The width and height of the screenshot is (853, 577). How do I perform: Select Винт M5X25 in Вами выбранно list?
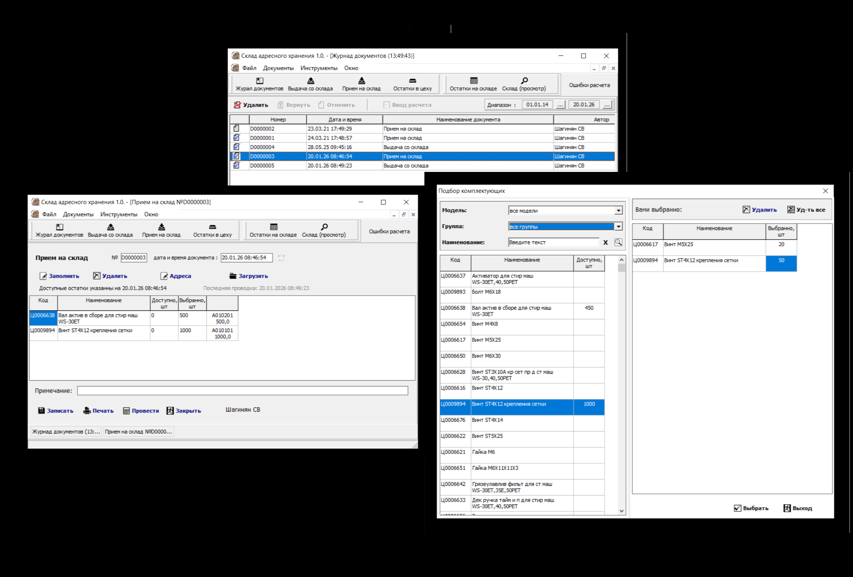point(714,247)
